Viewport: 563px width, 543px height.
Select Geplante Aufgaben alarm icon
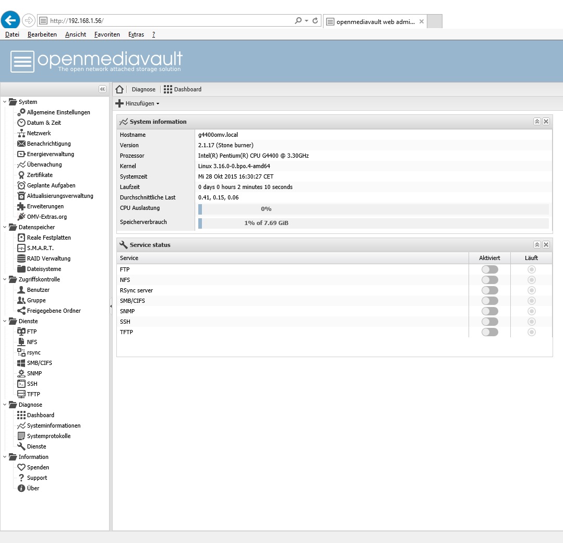(x=21, y=185)
